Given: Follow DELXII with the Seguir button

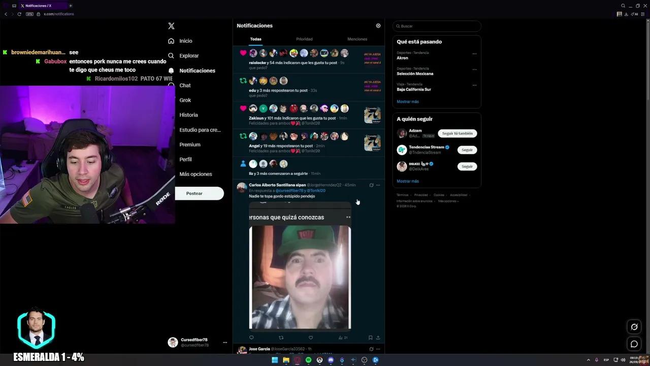Looking at the screenshot, I should (x=467, y=166).
